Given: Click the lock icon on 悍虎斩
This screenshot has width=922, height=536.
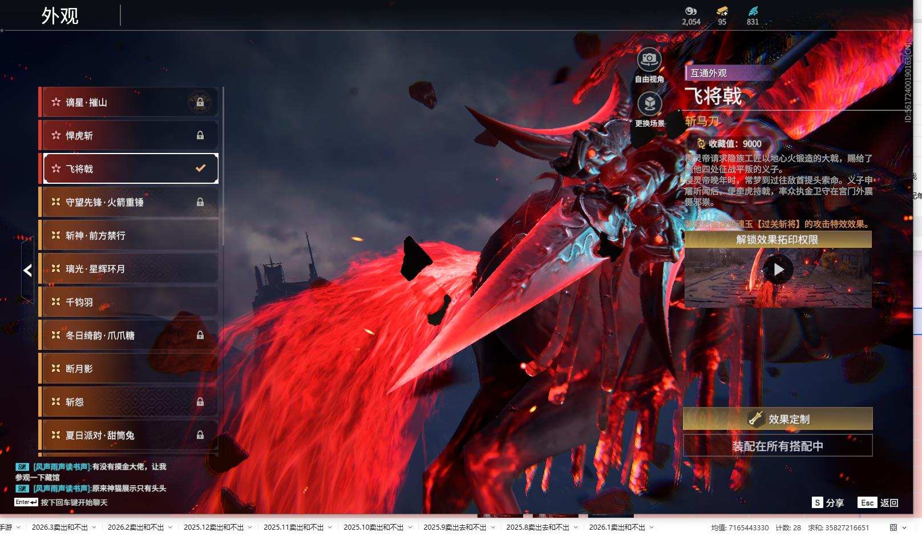Looking at the screenshot, I should click(200, 135).
